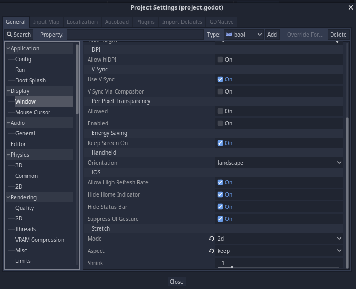Click the Add property button
The width and height of the screenshot is (356, 289).
tap(272, 35)
